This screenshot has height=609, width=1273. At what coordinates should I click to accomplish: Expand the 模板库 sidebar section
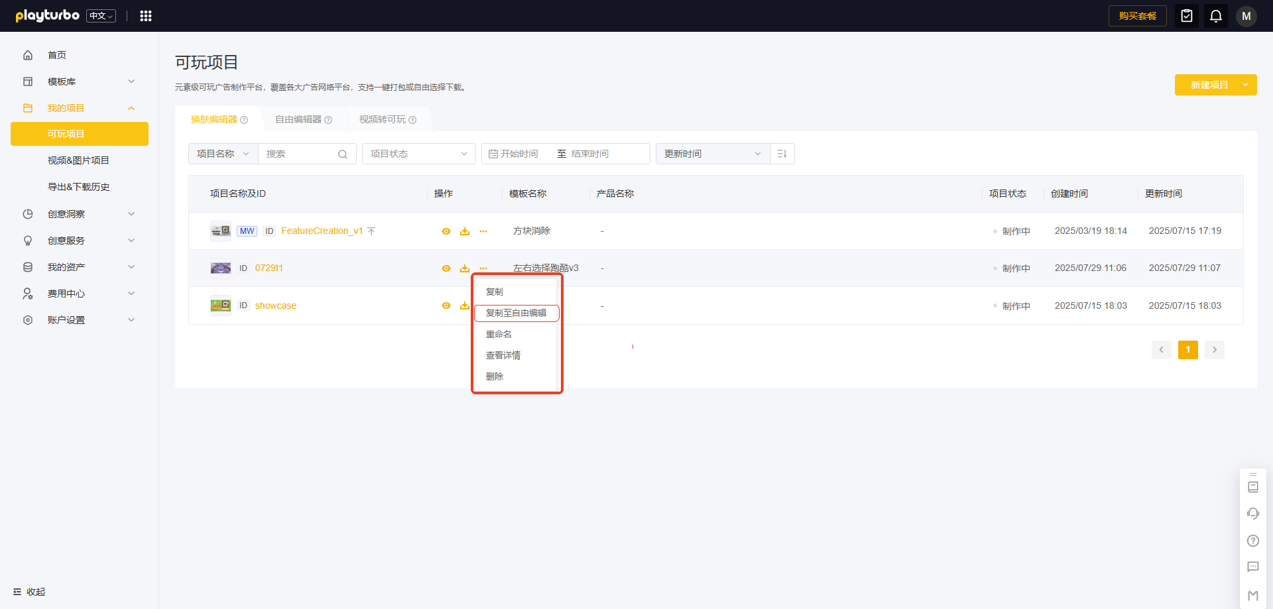click(x=80, y=82)
